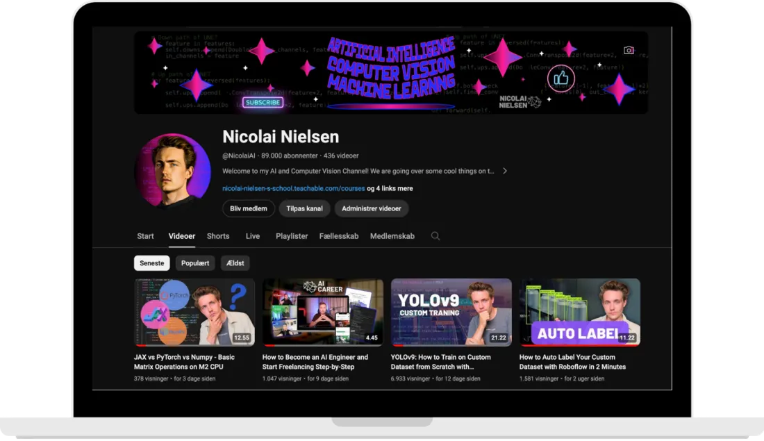
Task: Click the 21.22 duration badge
Action: tap(499, 338)
